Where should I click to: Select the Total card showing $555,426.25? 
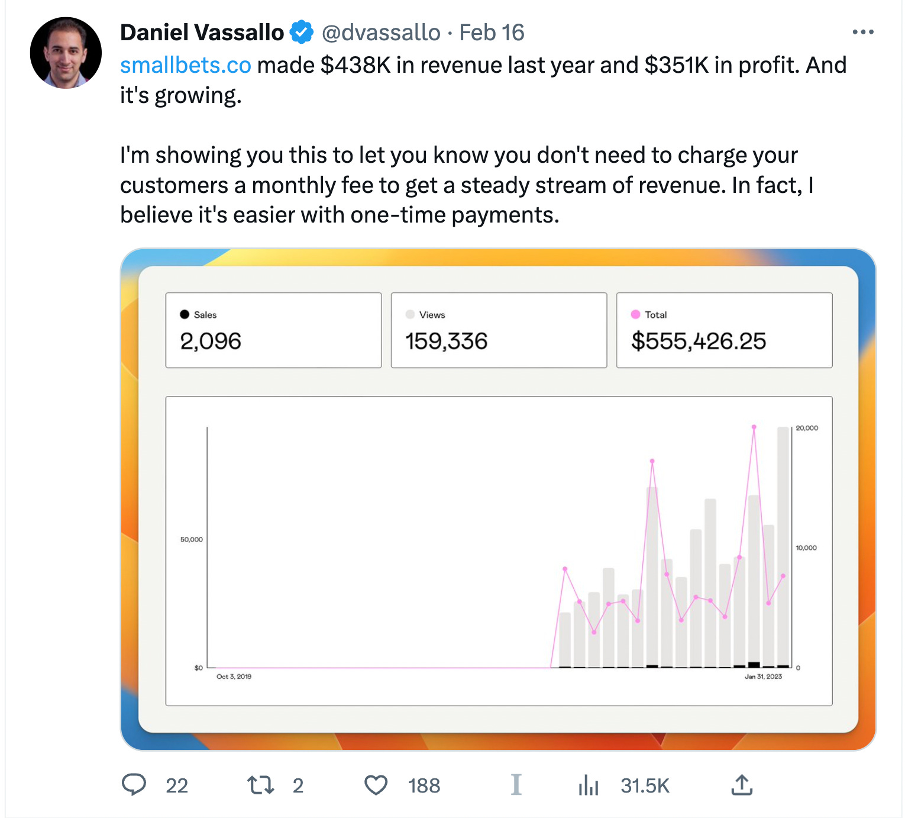tap(724, 330)
